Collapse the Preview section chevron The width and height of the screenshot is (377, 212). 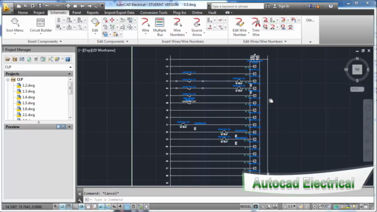[x=70, y=127]
